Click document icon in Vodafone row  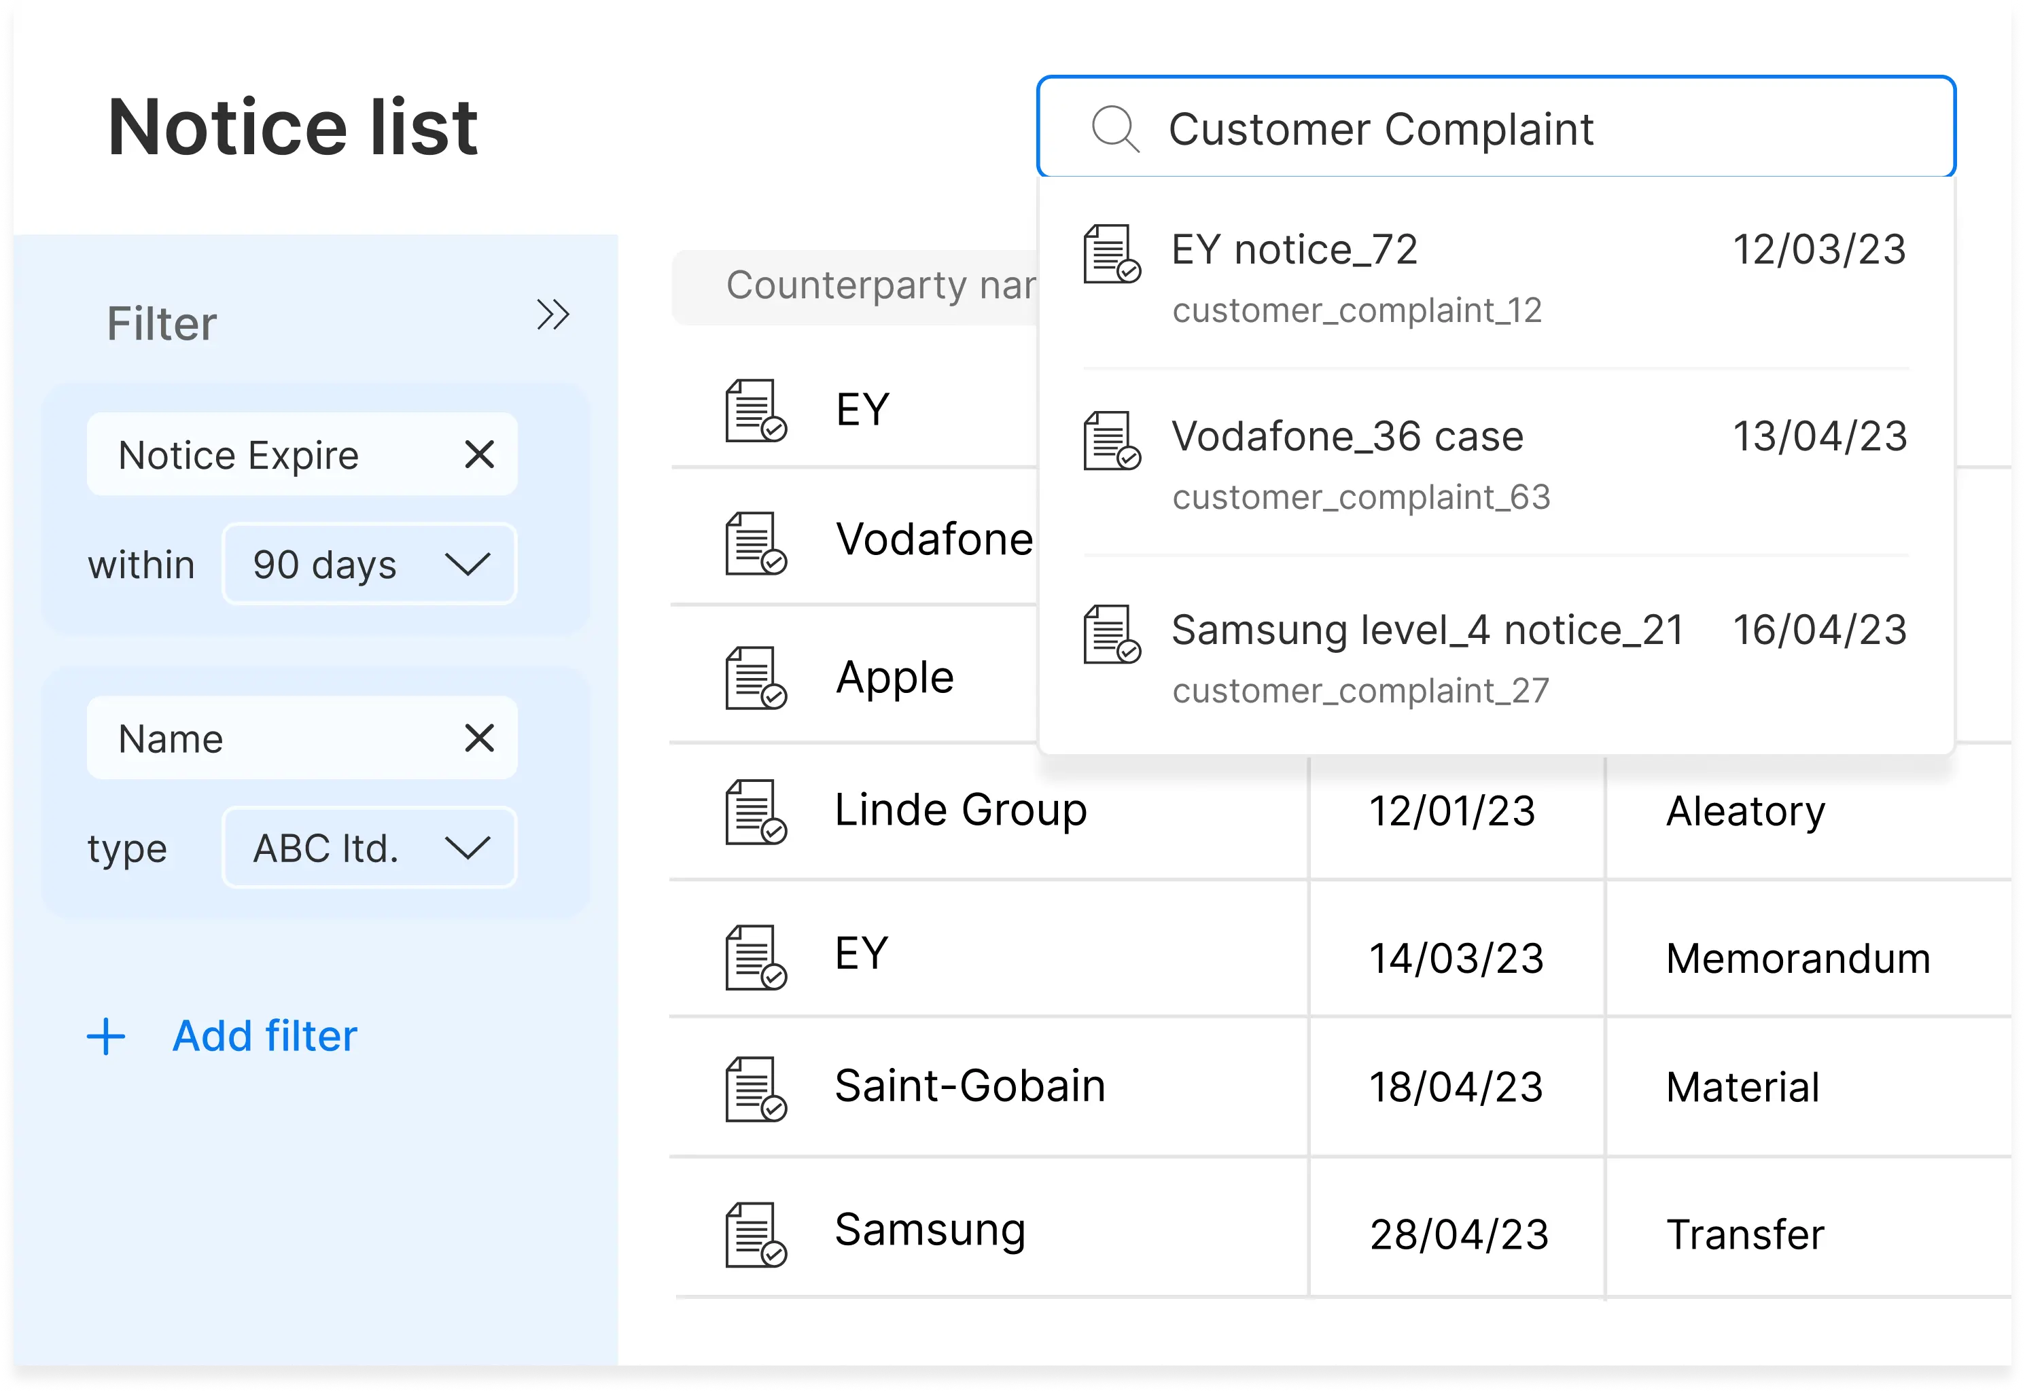click(x=756, y=543)
